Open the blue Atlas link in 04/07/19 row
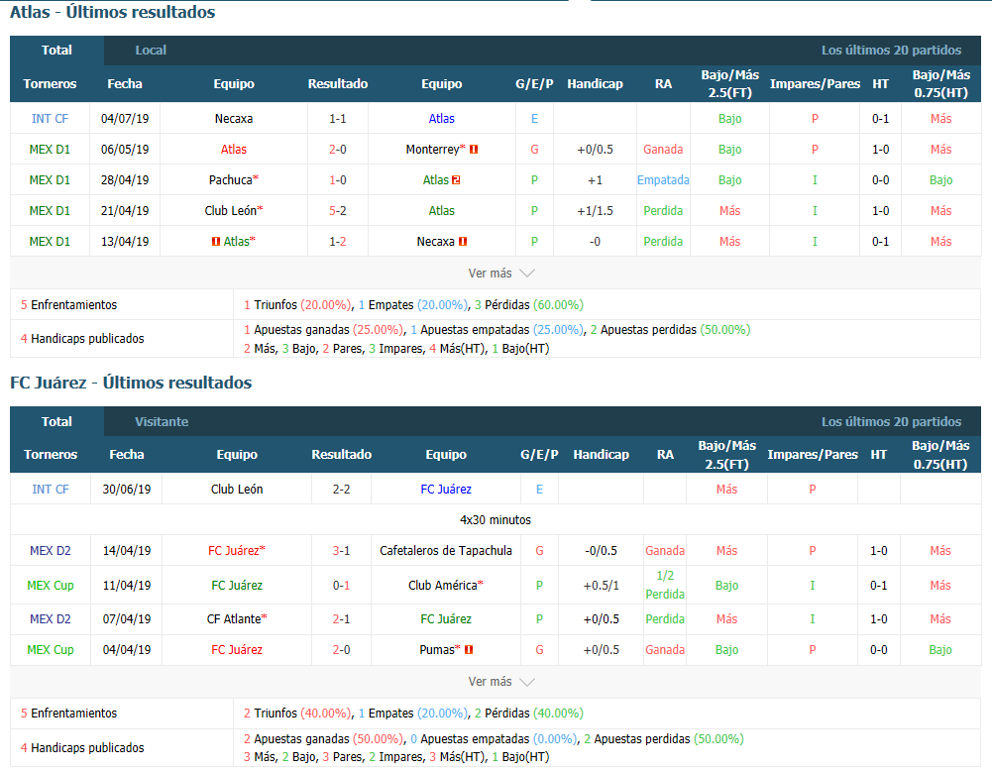Viewport: 992px width, 771px height. tap(442, 119)
